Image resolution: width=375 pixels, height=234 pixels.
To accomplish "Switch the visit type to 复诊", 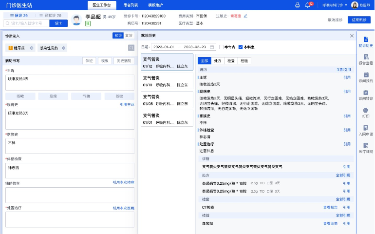I will [129, 36].
